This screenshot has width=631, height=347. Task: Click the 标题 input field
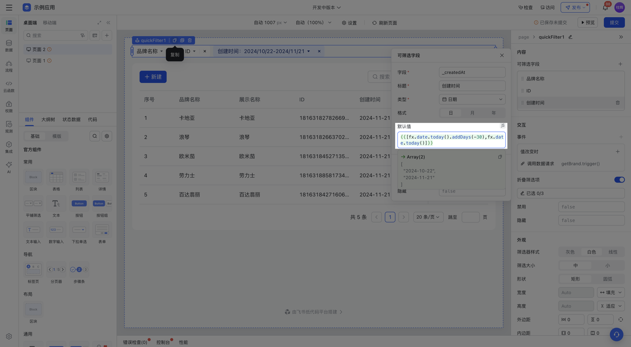pos(472,86)
